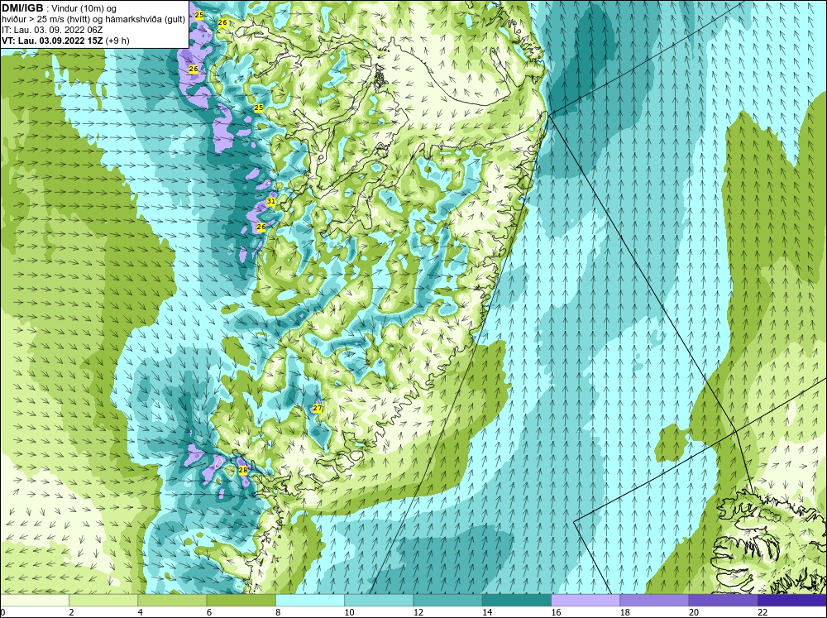Select the green 4–6 m/s legend swatch
The width and height of the screenshot is (827, 618).
pyautogui.click(x=172, y=601)
